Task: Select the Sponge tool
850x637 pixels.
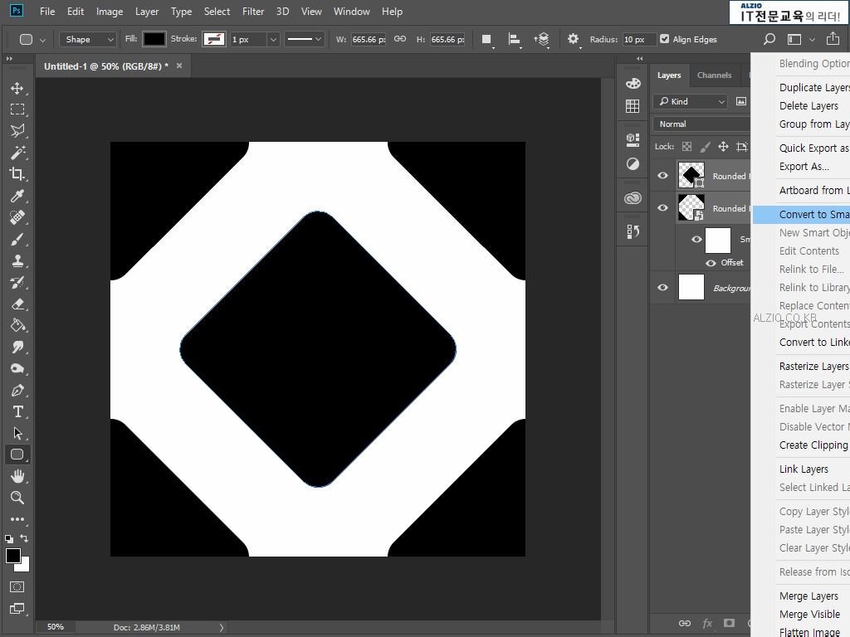Action: pos(17,368)
